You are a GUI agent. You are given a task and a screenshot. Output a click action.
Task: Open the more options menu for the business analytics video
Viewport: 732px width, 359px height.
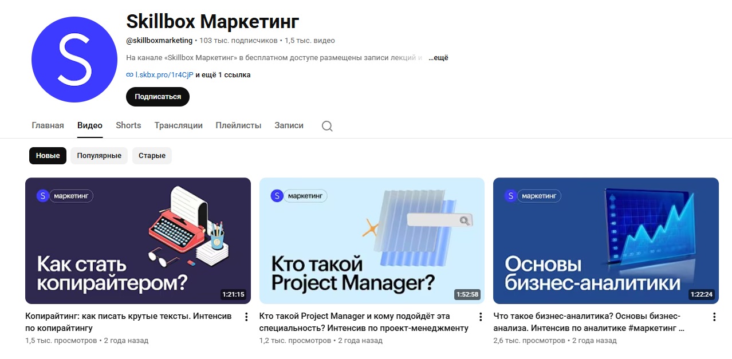[x=714, y=317]
